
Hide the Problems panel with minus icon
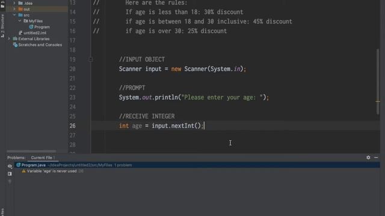point(376,157)
